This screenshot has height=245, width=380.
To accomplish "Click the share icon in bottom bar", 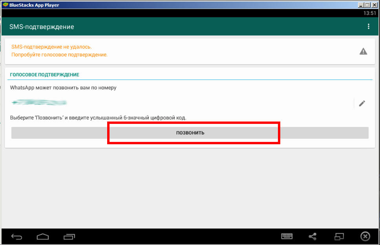I will coord(312,236).
